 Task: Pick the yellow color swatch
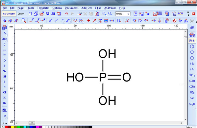tap(12, 127)
